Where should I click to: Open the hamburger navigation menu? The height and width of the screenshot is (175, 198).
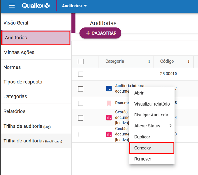tap(12, 6)
